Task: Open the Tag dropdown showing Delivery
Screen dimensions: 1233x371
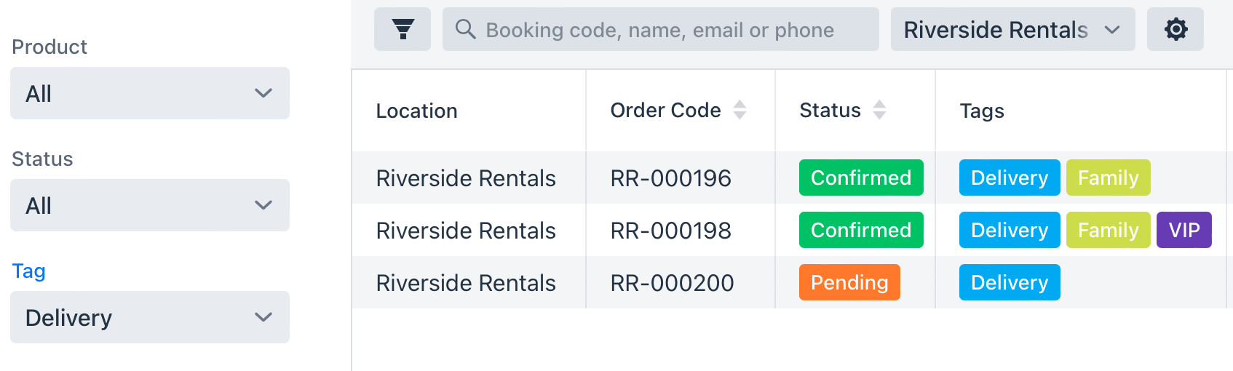Action: (x=150, y=317)
